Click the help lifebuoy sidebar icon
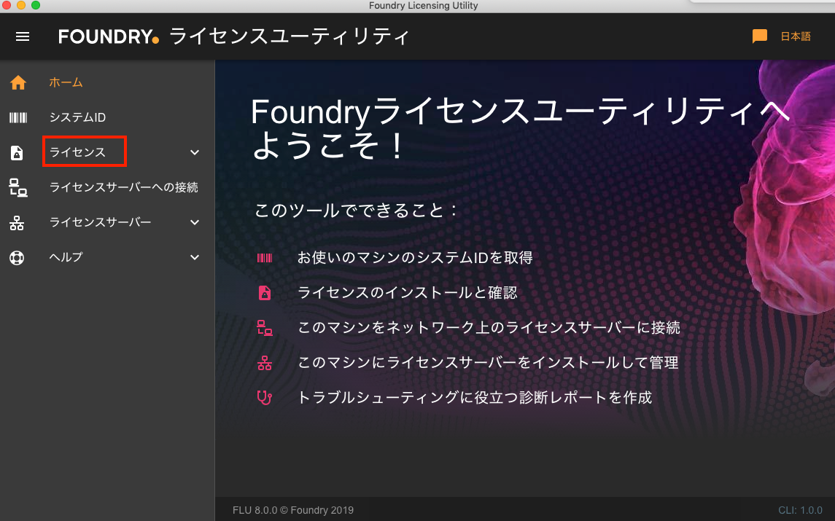Viewport: 835px width, 521px height. pyautogui.click(x=17, y=258)
